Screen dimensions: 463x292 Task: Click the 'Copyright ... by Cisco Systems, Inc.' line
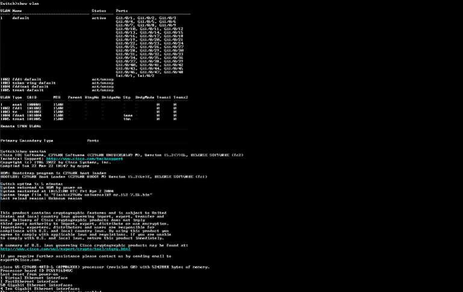[55, 163]
